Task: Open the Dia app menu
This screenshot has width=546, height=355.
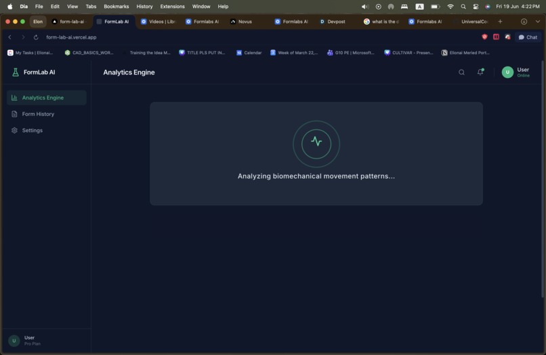Action: coord(24,7)
